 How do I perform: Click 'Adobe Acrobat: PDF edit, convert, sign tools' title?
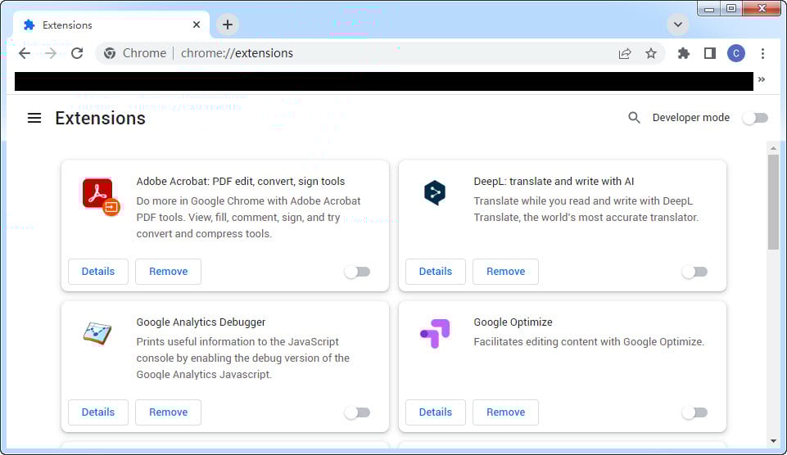[x=241, y=182]
